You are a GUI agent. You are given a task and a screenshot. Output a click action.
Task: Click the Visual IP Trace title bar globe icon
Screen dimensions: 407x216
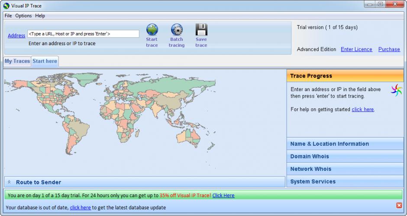pyautogui.click(x=6, y=6)
